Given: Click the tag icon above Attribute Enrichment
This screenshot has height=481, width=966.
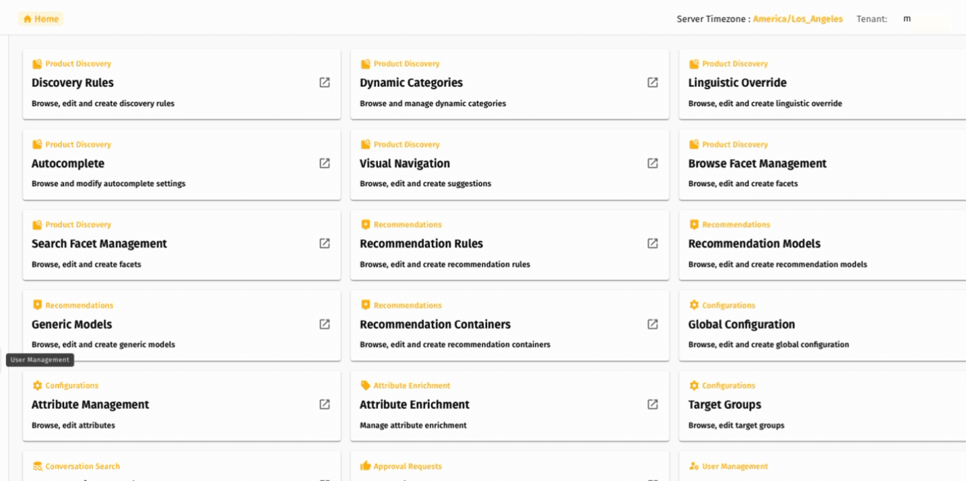Looking at the screenshot, I should point(365,385).
